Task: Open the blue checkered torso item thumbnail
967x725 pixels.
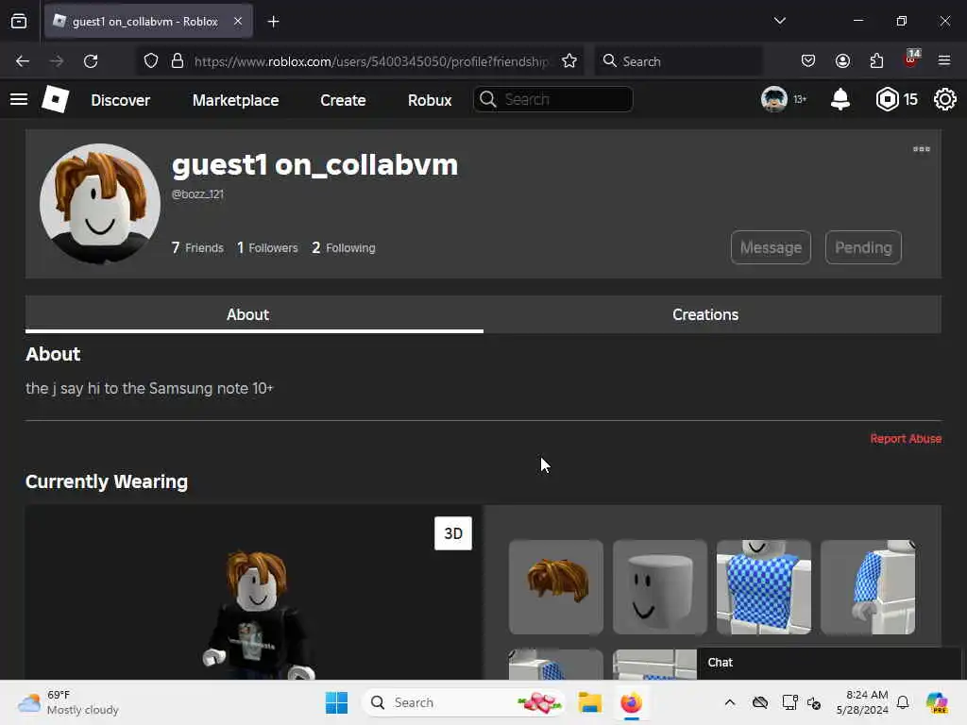Action: [763, 587]
